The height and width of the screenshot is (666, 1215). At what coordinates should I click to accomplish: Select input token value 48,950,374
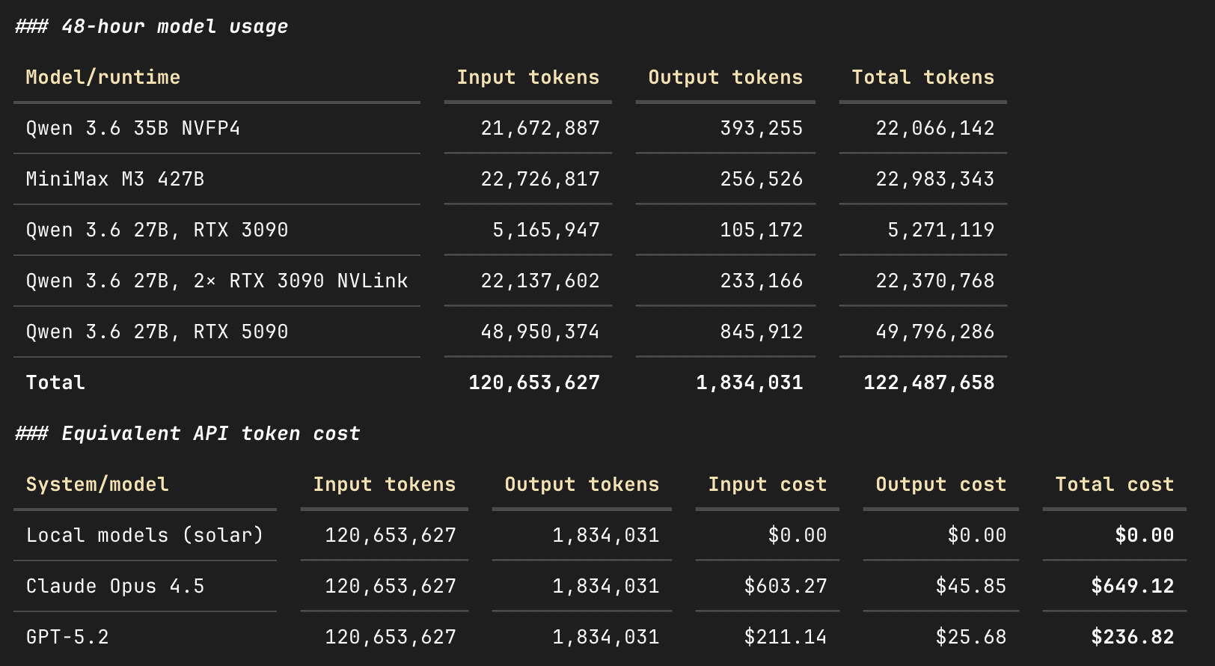tap(540, 332)
